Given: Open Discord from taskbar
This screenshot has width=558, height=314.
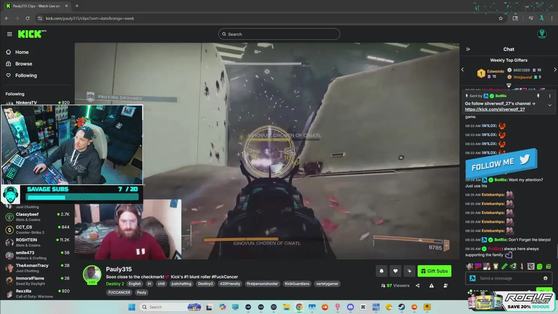Looking at the screenshot, I should tap(350, 307).
